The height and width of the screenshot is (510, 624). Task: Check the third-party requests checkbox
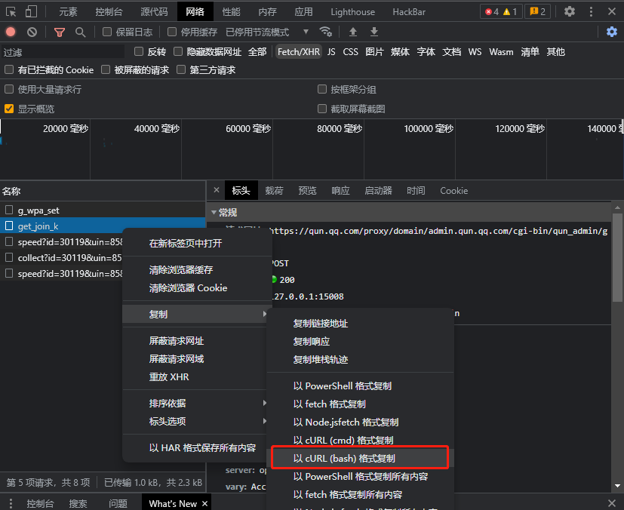point(181,70)
